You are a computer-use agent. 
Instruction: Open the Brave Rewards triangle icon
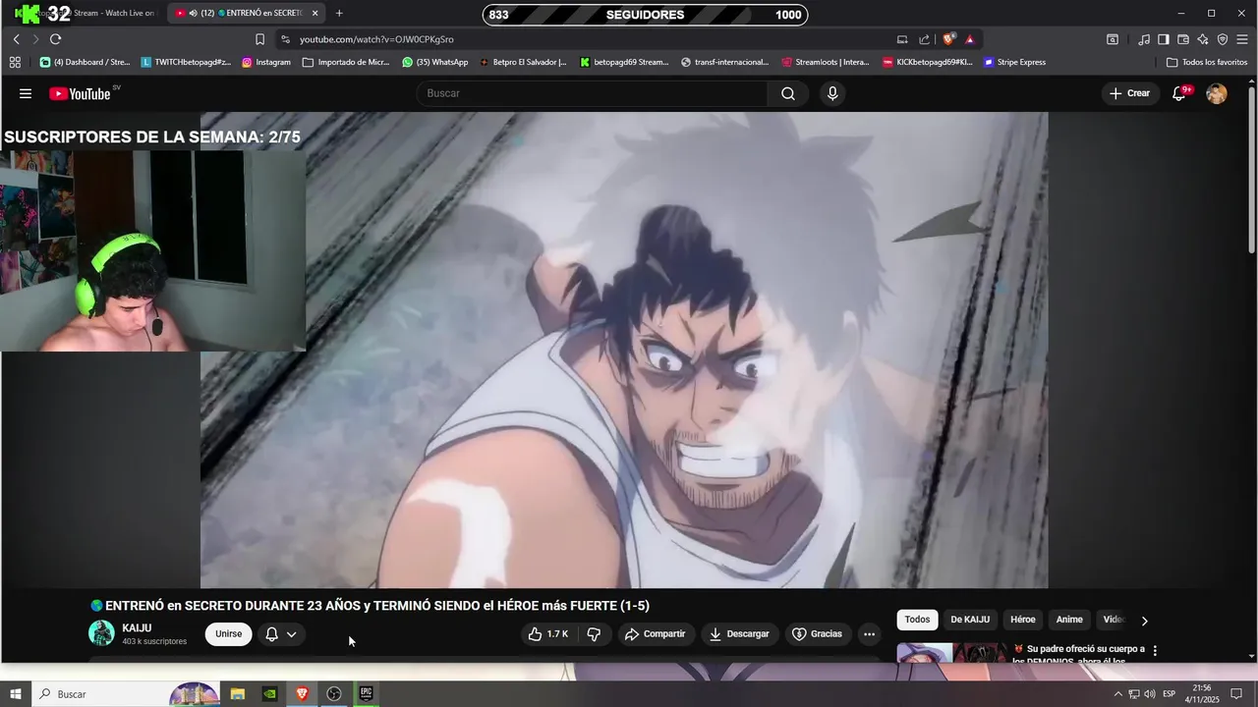(x=969, y=39)
